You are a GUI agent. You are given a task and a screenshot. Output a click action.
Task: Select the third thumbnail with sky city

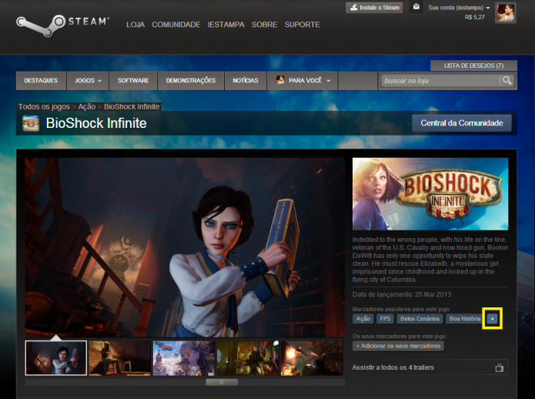tap(183, 358)
